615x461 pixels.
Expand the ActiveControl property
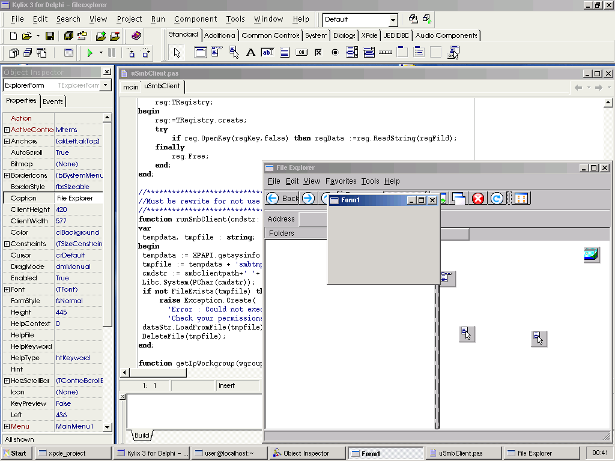point(7,130)
